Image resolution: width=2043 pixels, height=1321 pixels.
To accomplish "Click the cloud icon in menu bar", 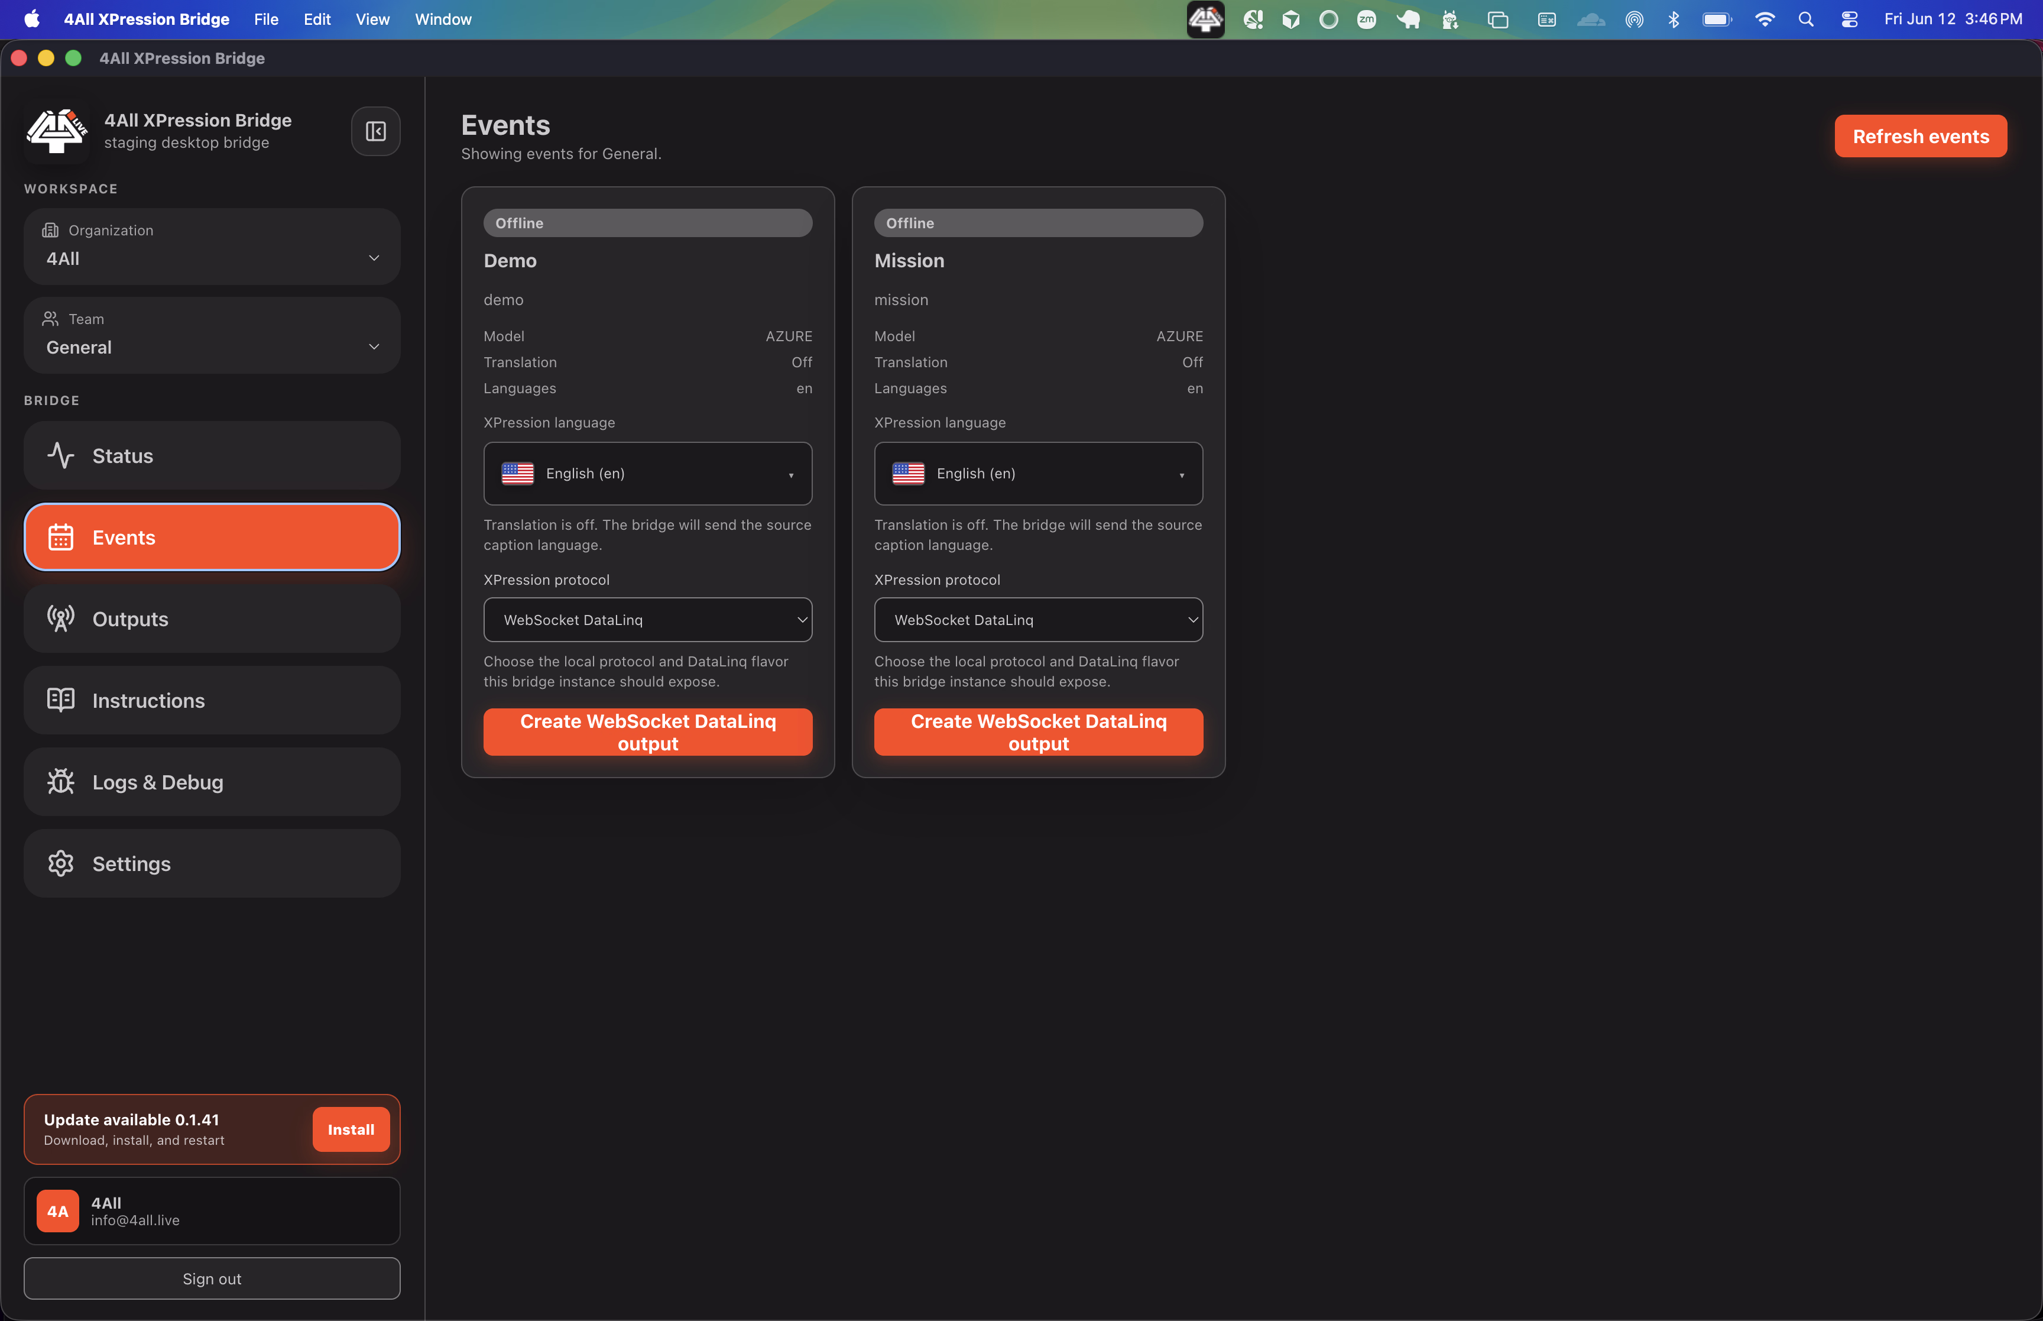I will pos(1590,19).
